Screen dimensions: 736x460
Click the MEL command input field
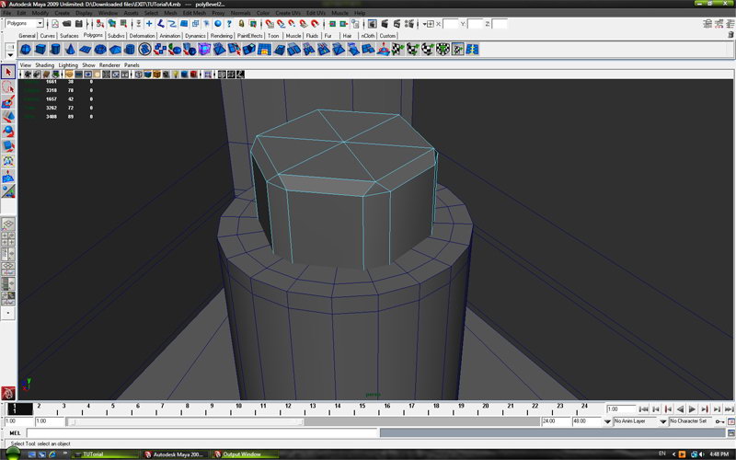(202, 432)
